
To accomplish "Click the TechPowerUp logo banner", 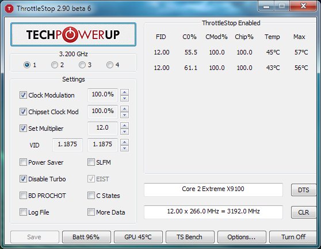I will tap(73, 34).
